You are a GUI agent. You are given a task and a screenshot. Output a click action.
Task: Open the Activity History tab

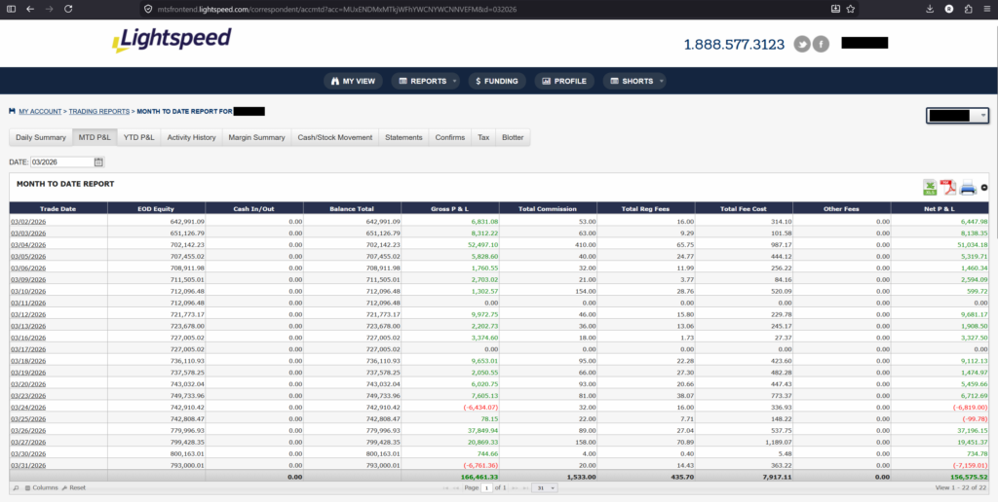[x=191, y=137]
